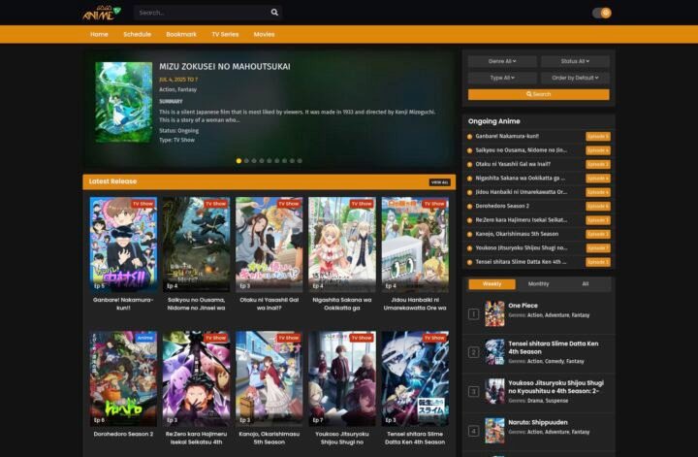Click the Episode badge for Kanojo, Okarishimasu
This screenshot has height=457, width=698.
tap(597, 234)
